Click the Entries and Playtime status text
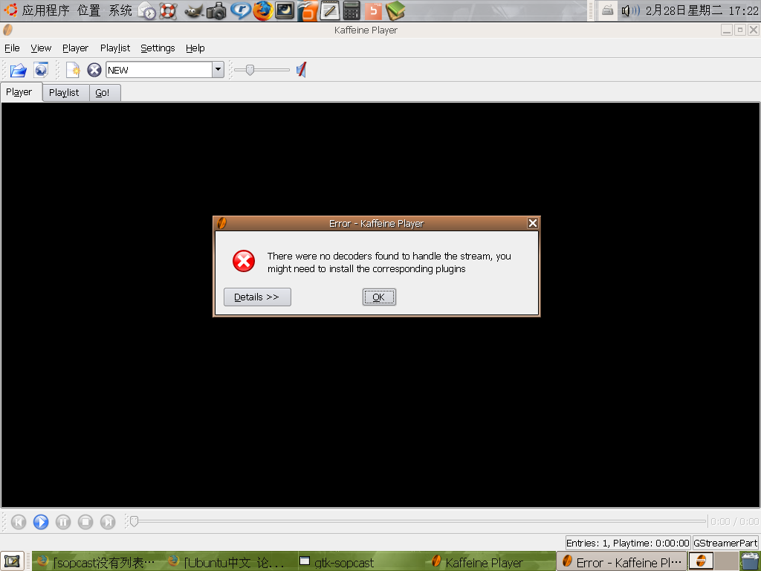 tap(627, 543)
